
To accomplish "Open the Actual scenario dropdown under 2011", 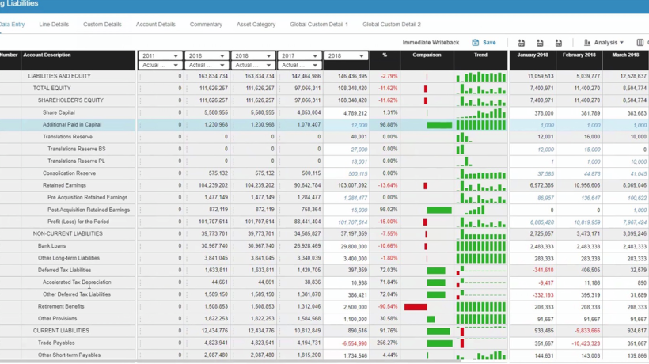I will [160, 65].
